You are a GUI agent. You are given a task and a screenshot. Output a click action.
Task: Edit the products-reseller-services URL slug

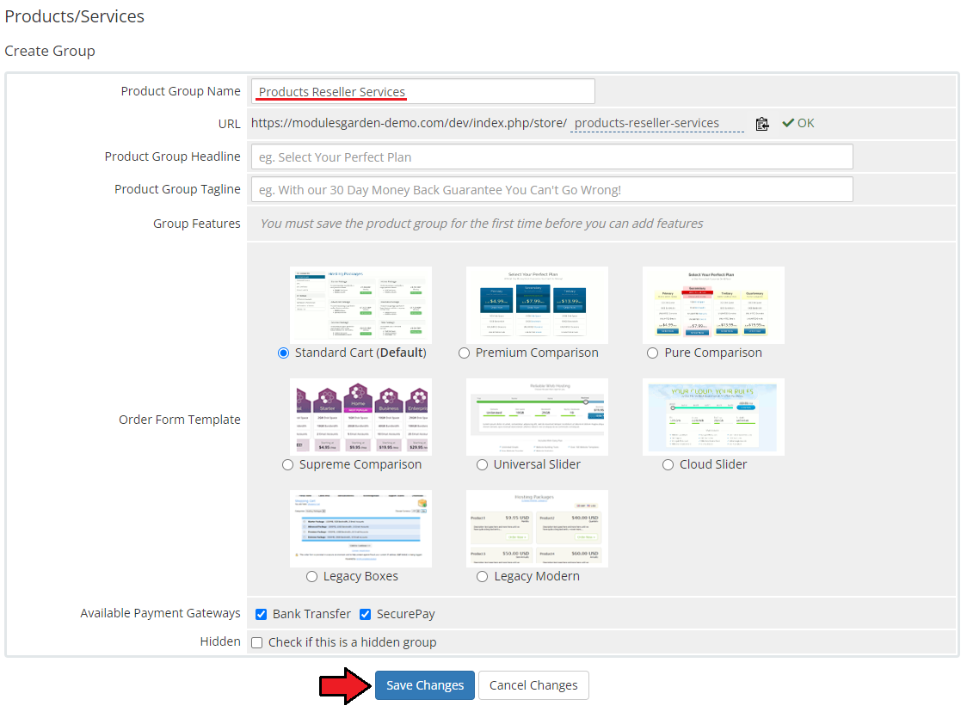pyautogui.click(x=657, y=123)
